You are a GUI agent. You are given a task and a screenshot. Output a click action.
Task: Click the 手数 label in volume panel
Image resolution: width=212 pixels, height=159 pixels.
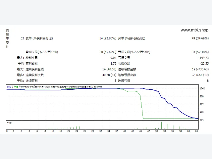click(9, 123)
